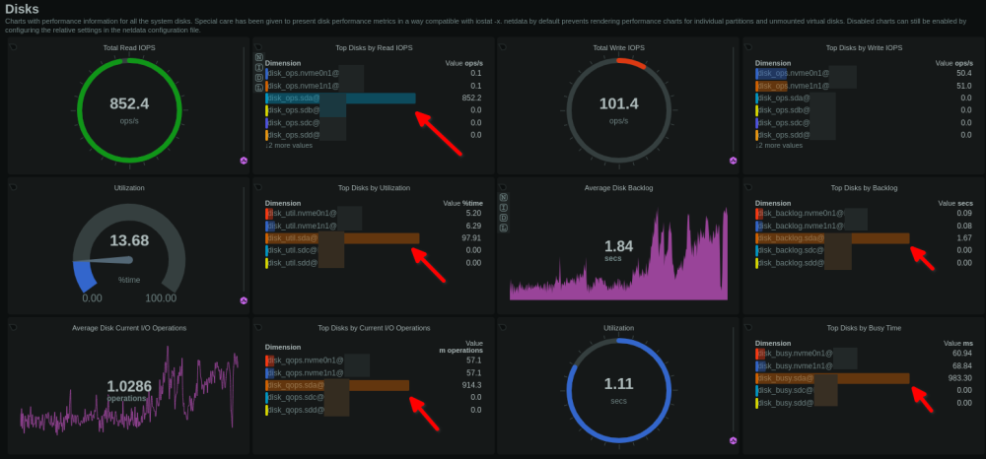This screenshot has height=459, width=986.
Task: Click corner handle icon of Average Disk Current I/O Operations
Action: [x=13, y=326]
